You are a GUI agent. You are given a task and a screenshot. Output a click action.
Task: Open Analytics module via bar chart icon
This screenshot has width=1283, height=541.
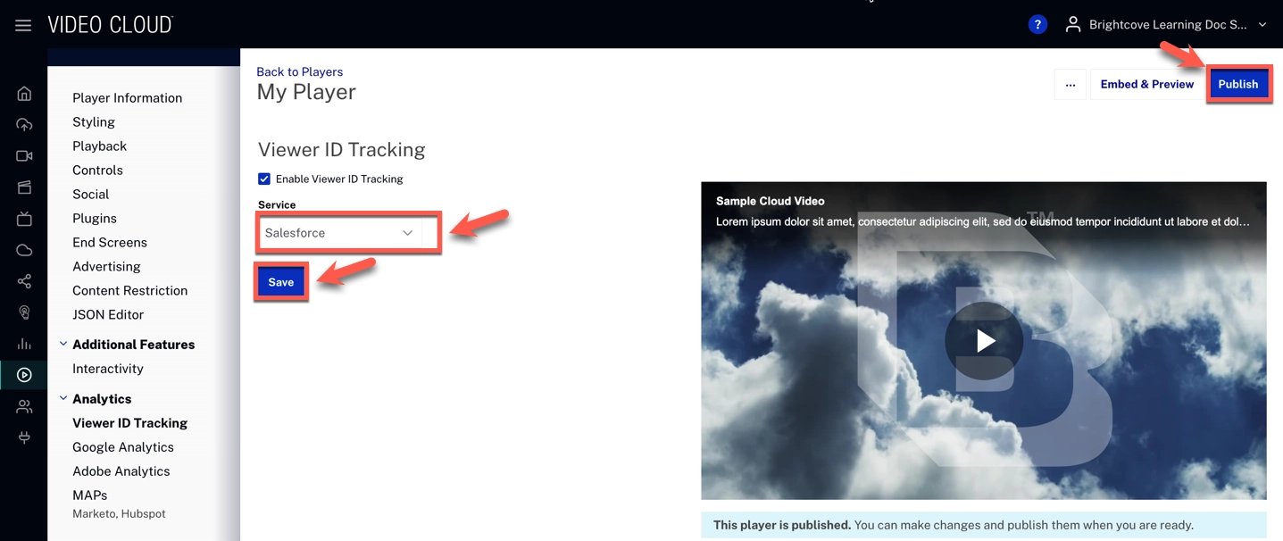(x=24, y=344)
